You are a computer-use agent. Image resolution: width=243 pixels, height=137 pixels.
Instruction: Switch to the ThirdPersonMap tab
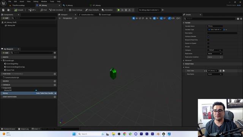18,5
